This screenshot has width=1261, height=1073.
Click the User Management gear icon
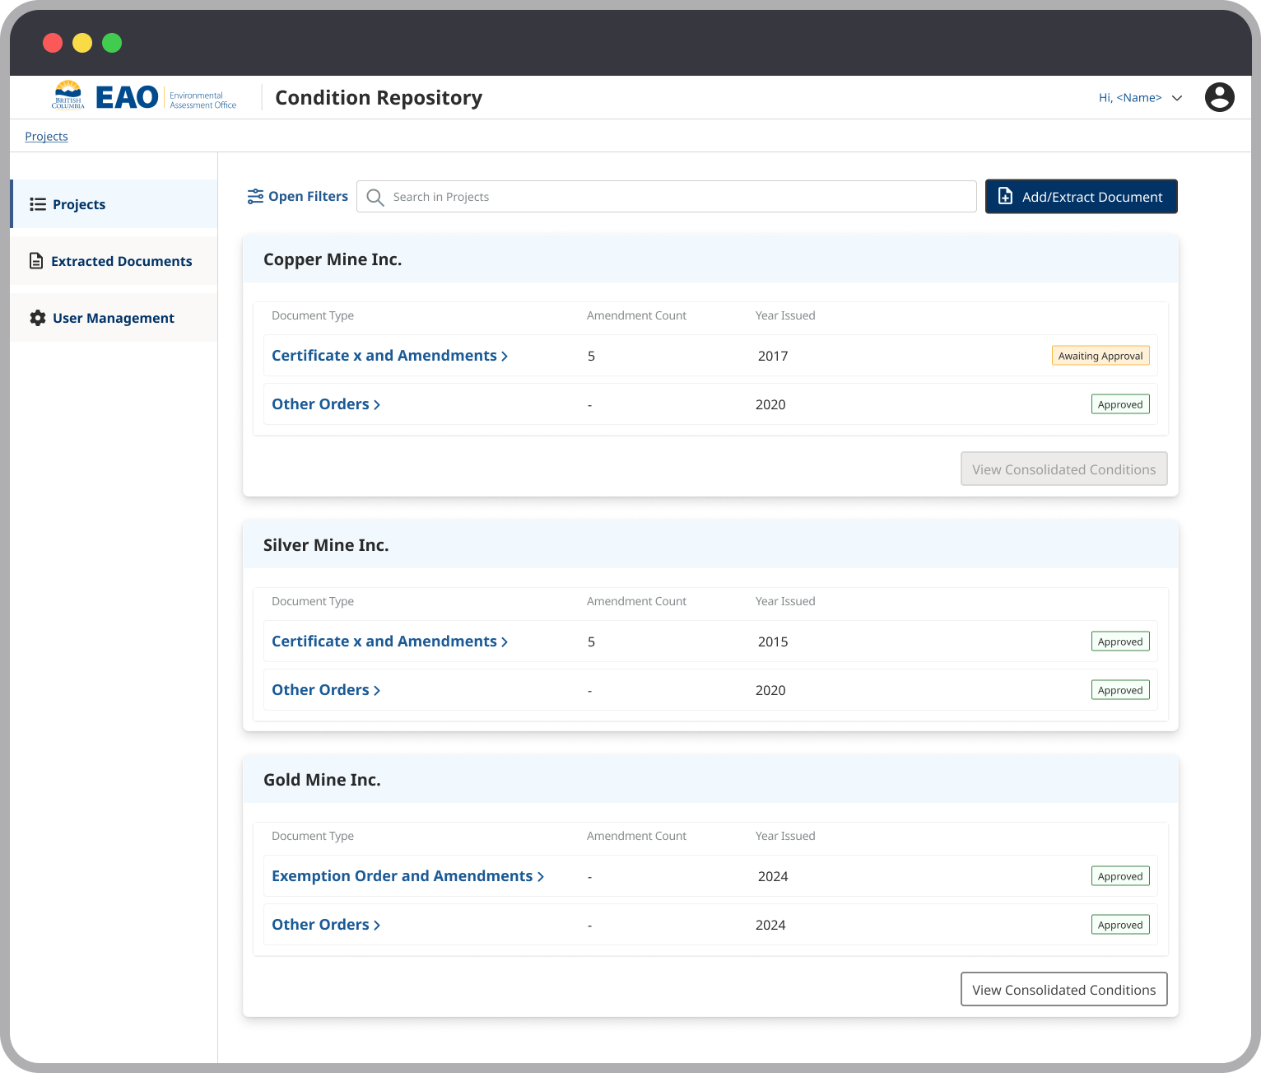click(38, 318)
